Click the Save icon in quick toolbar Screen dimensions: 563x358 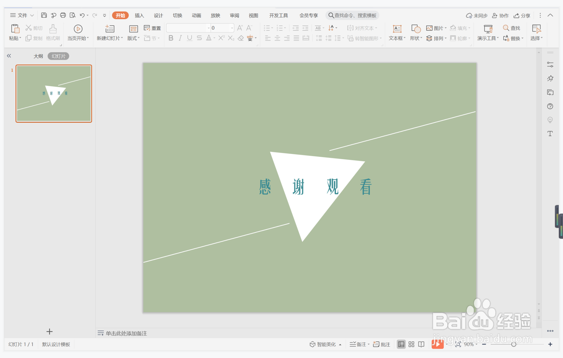(44, 15)
